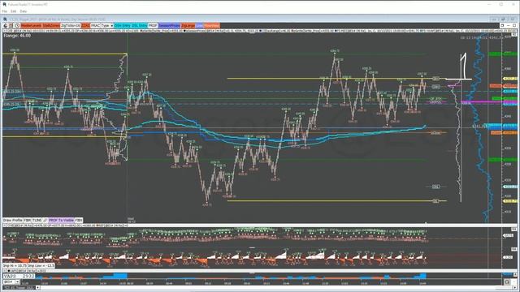Screen dimensions: 520x292
Task: Toggle the ZONE button
Action: tap(85, 25)
